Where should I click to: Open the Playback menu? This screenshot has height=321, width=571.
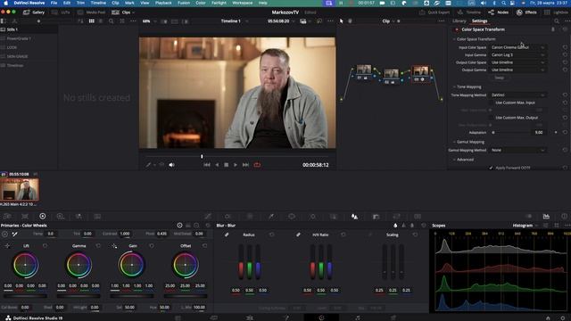tap(163, 3)
